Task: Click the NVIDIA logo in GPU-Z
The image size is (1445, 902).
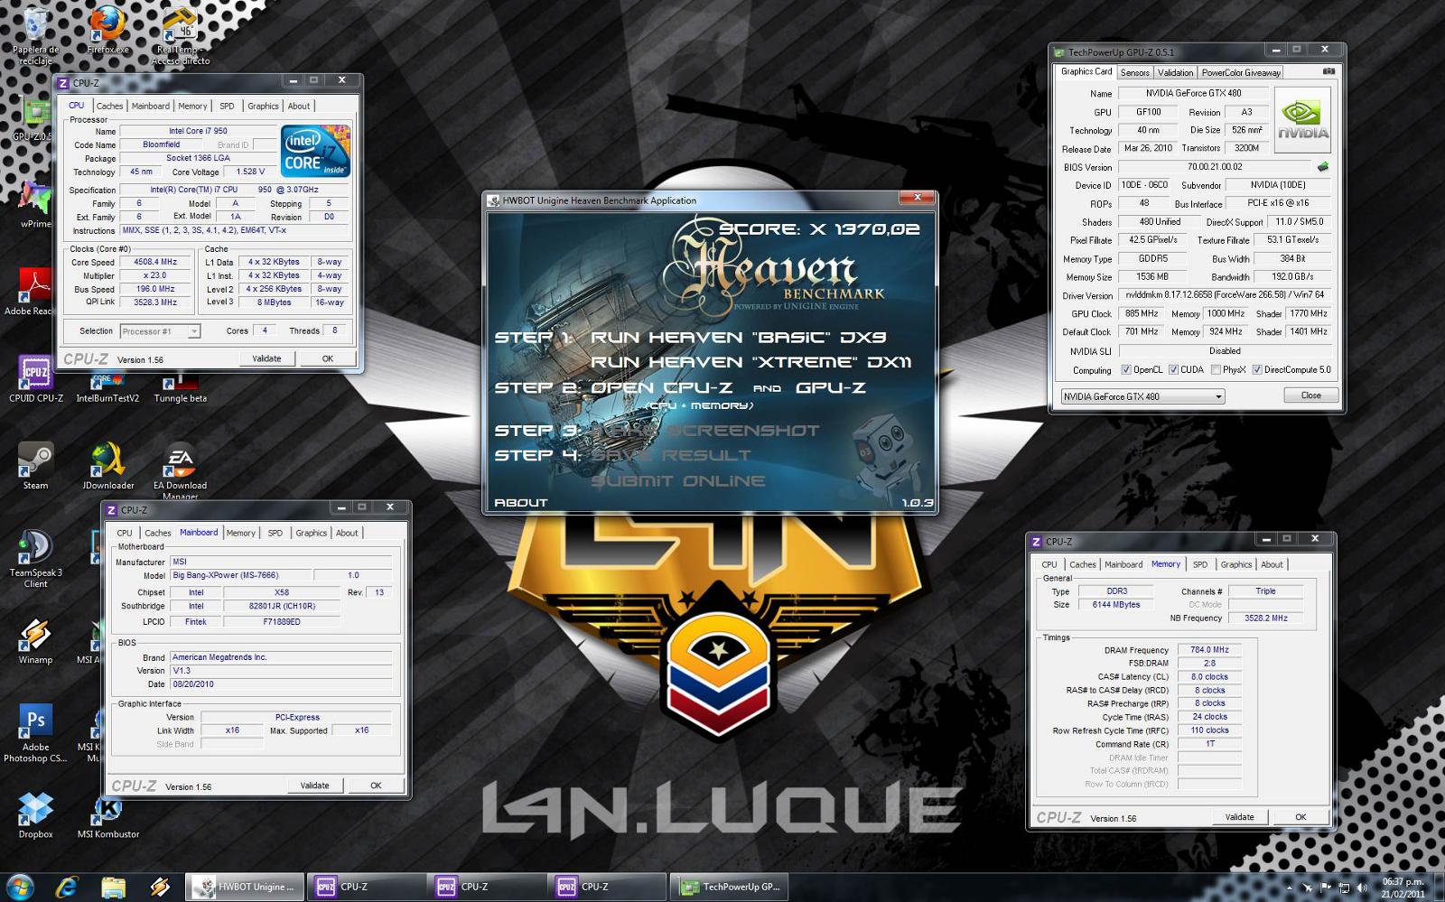Action: pos(1301,118)
